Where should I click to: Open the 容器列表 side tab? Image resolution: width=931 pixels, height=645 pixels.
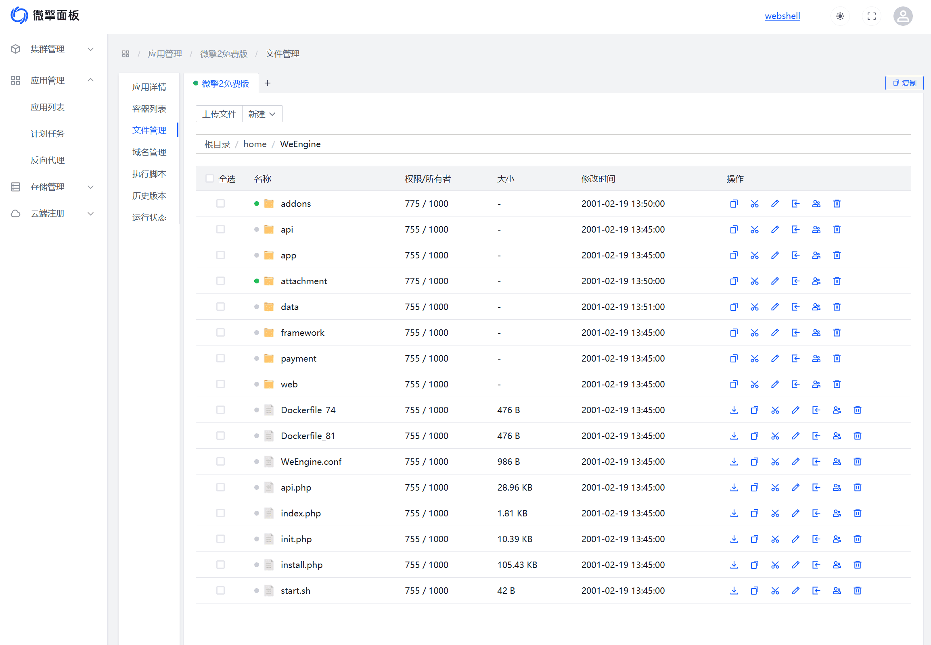pos(149,109)
